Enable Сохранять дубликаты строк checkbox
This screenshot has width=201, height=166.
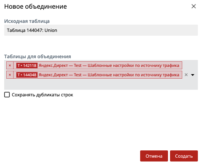click(x=7, y=95)
